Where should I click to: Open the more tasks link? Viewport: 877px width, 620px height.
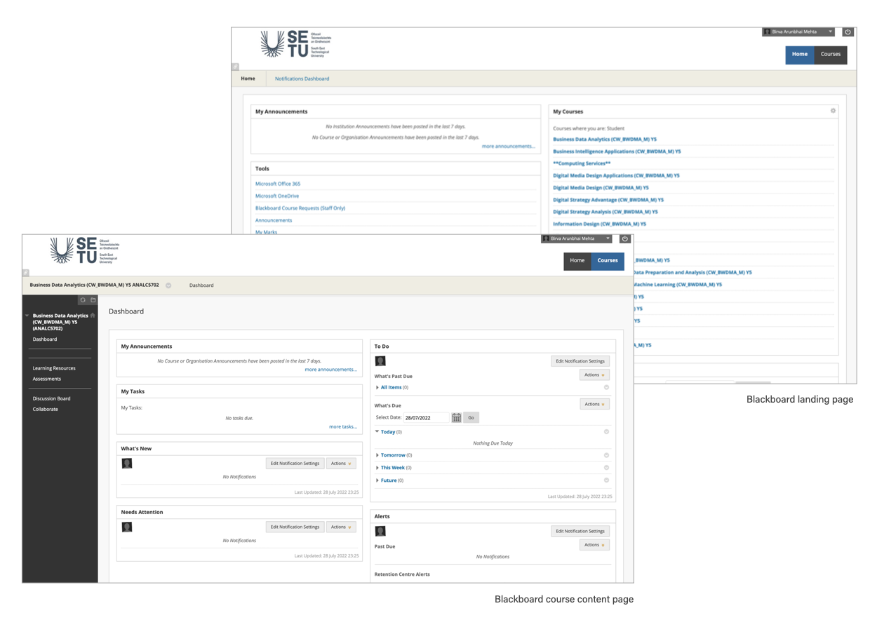coord(342,426)
